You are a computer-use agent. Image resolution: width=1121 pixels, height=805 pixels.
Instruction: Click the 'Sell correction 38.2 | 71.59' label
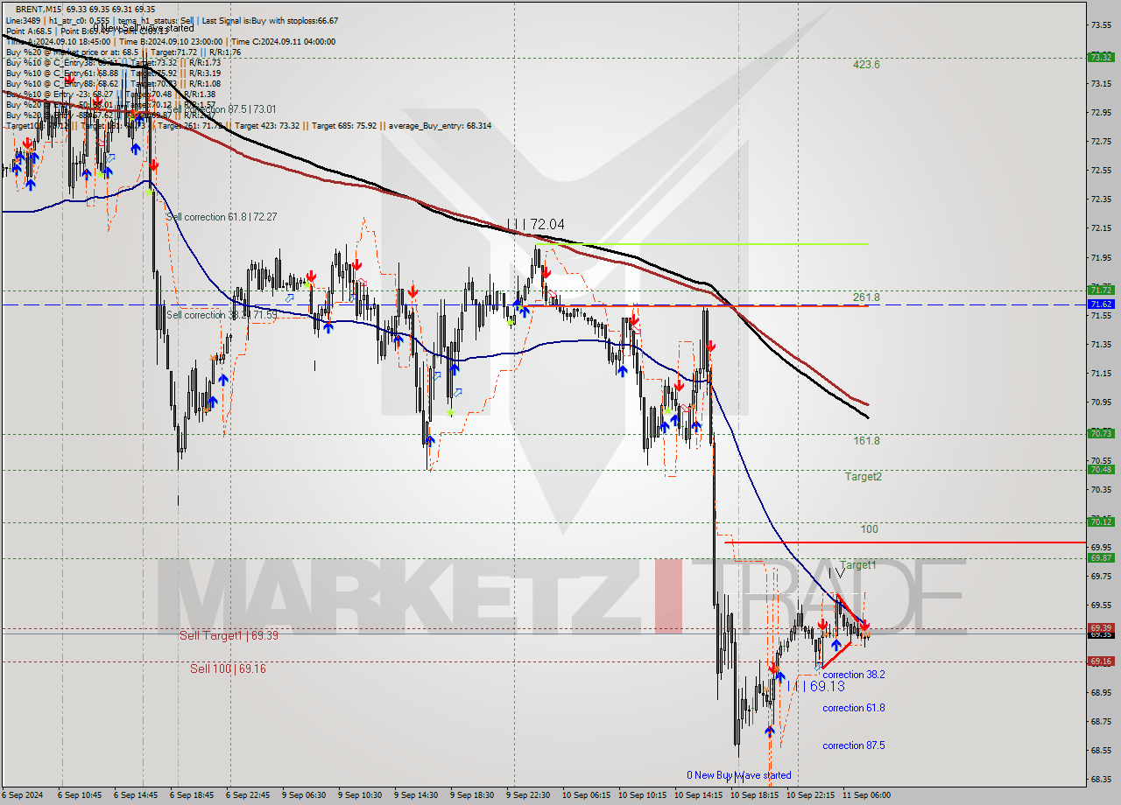(x=222, y=315)
